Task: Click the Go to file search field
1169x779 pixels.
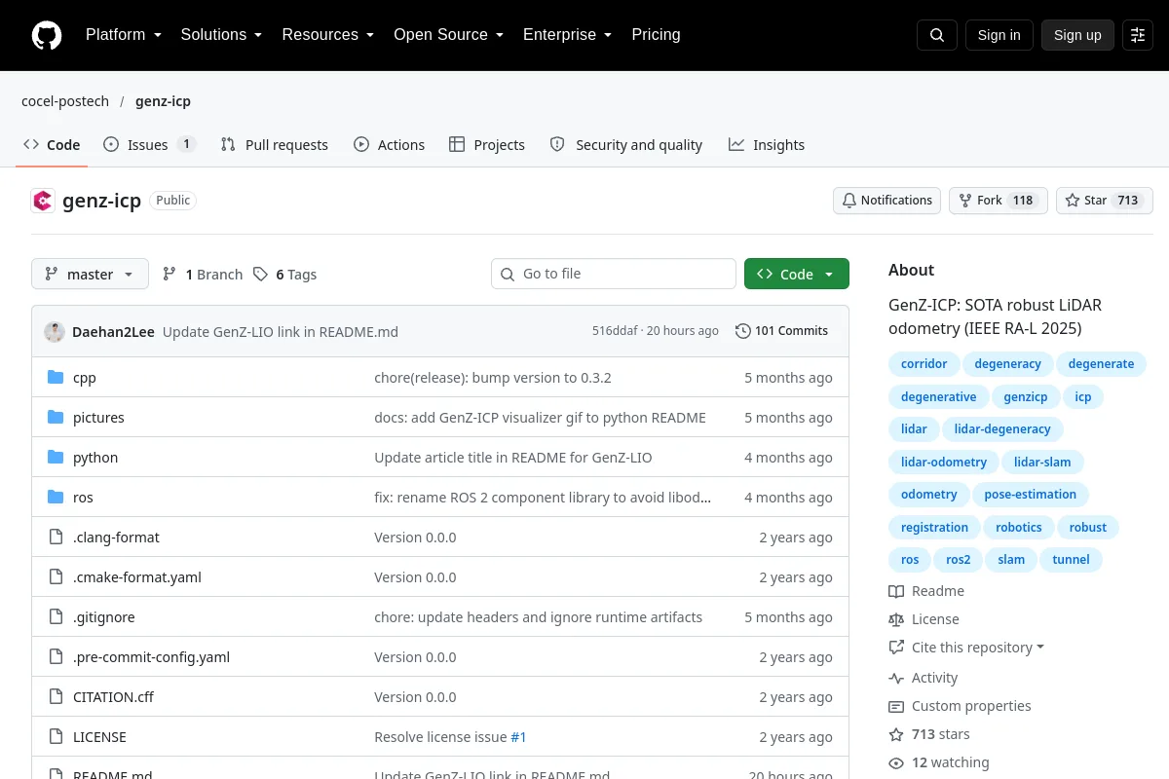Action: tap(614, 275)
